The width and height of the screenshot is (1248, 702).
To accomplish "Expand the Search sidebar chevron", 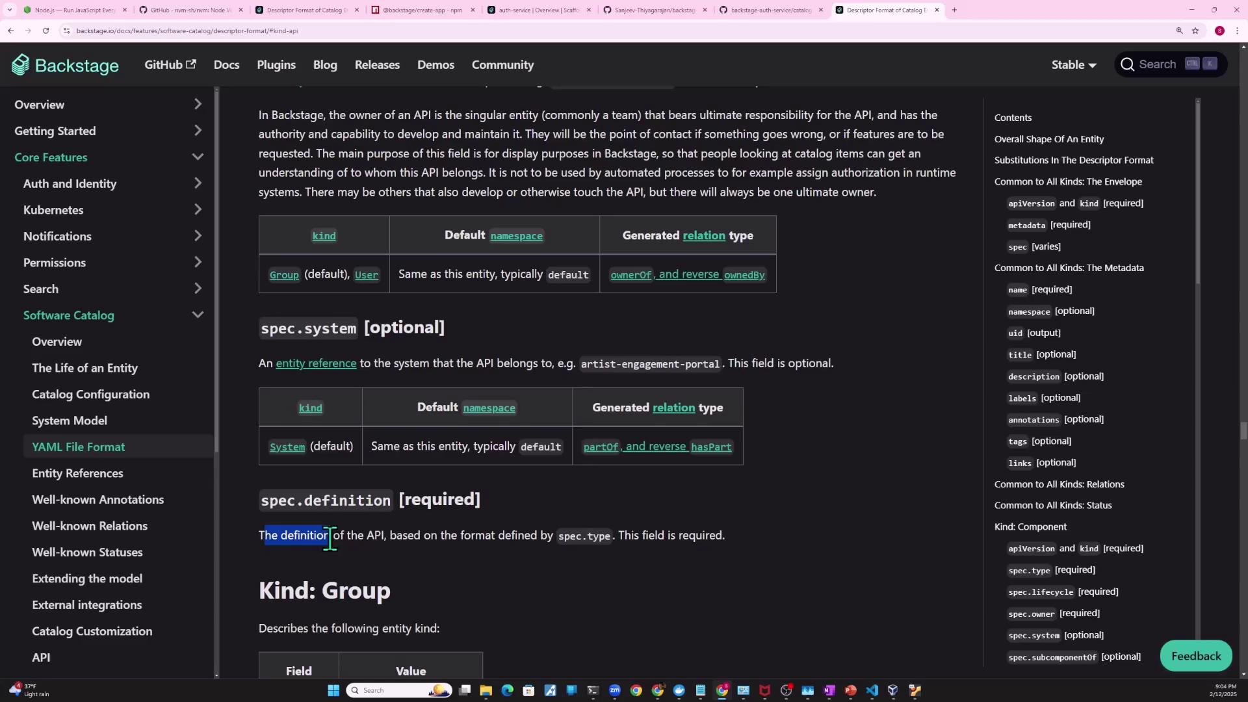I will click(x=198, y=289).
